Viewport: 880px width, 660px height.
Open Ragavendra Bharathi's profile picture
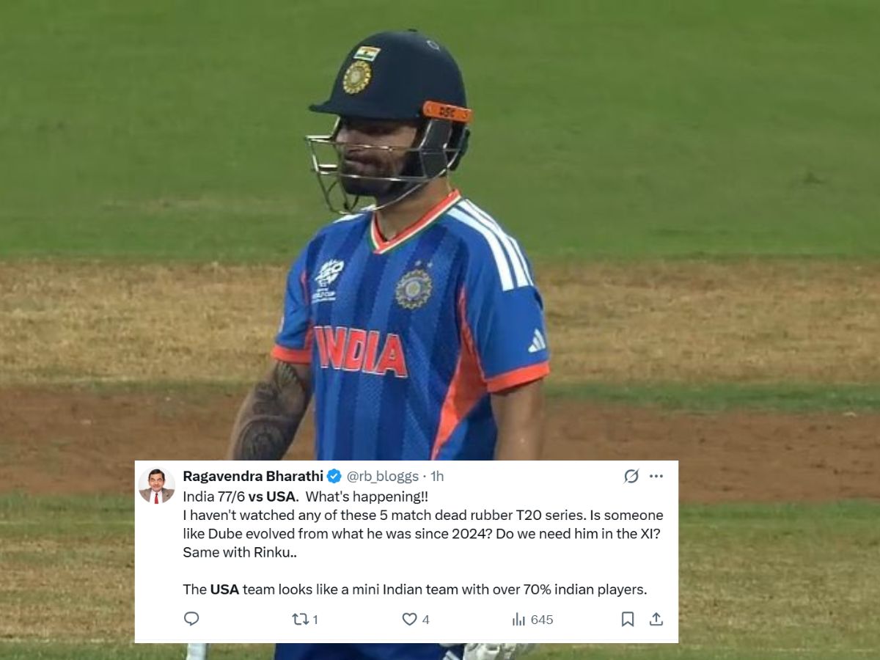pos(156,485)
